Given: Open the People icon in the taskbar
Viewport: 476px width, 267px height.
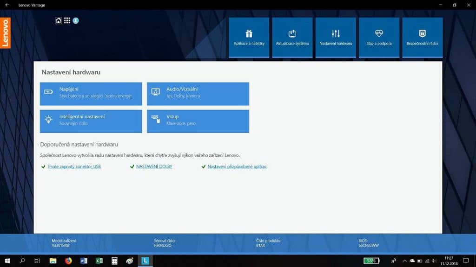Looking at the screenshot, I should tap(393, 261).
